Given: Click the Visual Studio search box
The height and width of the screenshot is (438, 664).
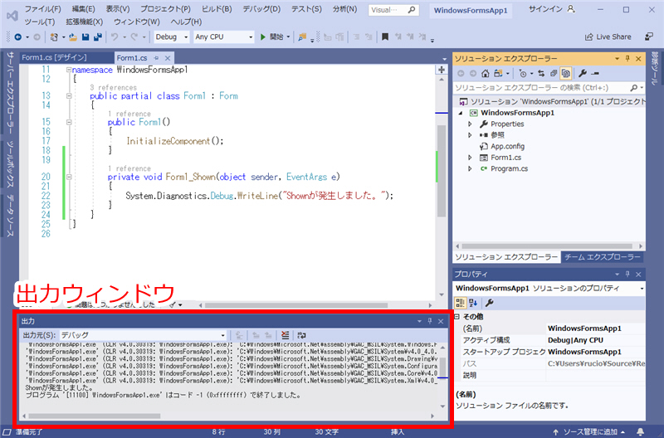Looking at the screenshot, I should click(x=393, y=10).
